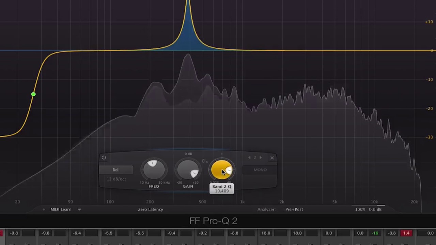436x245 pixels.
Task: Open the Zero Latency processing mode menu
Action: 151,209
